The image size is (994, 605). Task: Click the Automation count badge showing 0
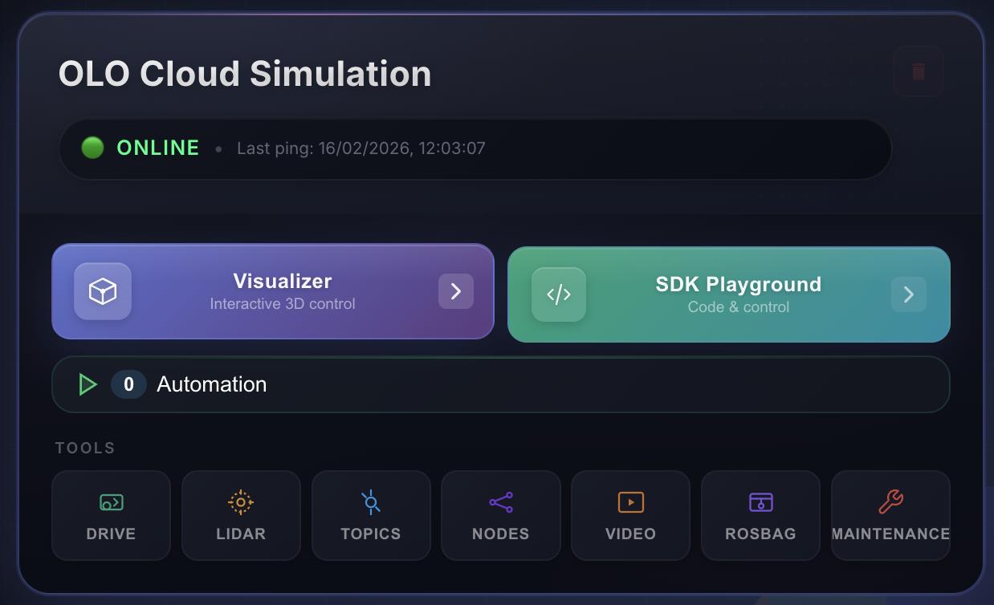click(x=128, y=384)
